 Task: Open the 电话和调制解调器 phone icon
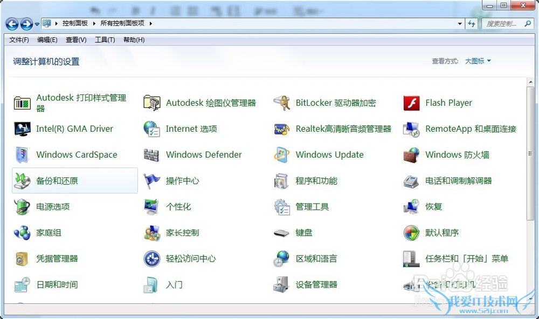pyautogui.click(x=411, y=181)
